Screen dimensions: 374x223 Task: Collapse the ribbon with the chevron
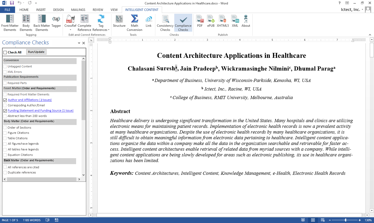[x=370, y=35]
